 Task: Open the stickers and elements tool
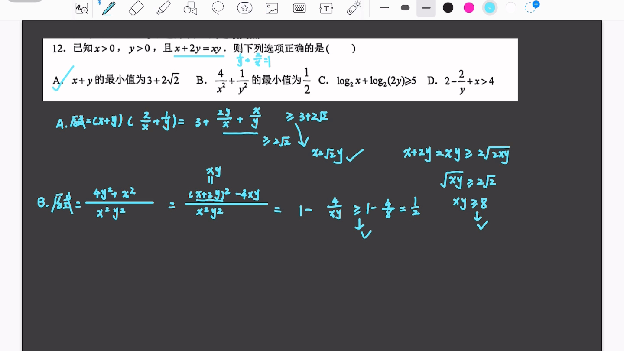(x=245, y=8)
